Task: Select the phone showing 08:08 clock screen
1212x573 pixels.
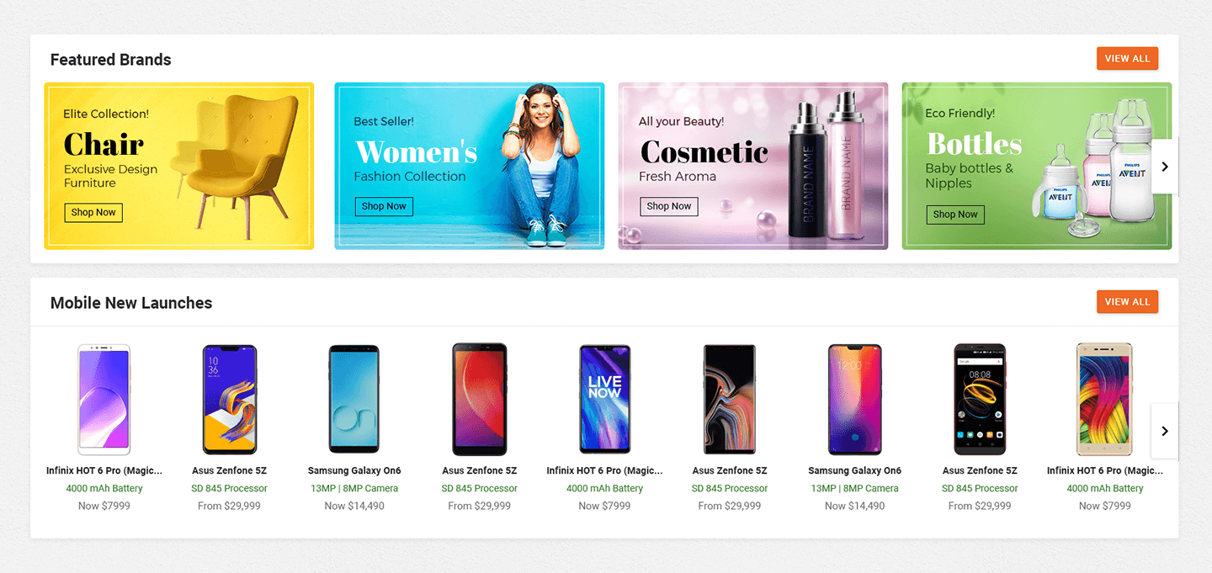Action: coord(980,400)
